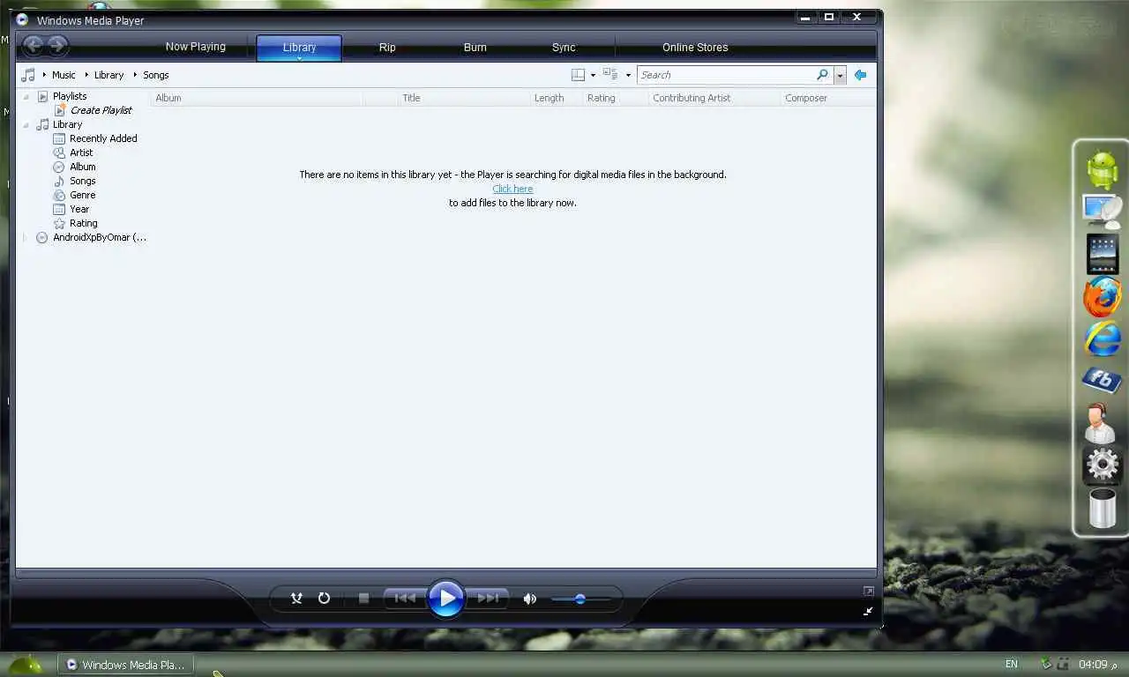Select Playlists in the navigation tree
Screen dimensions: 1129x677
coord(70,96)
